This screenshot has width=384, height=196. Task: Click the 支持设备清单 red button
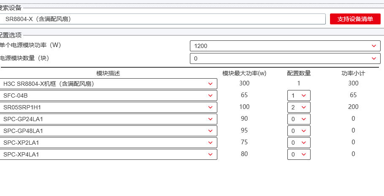355,19
